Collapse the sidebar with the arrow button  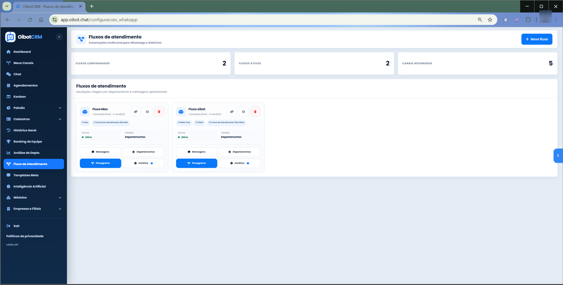click(59, 37)
